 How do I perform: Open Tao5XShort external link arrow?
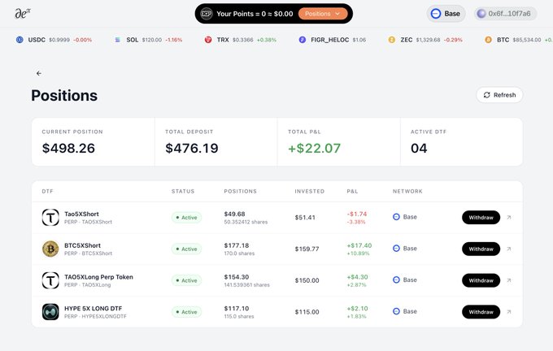509,218
